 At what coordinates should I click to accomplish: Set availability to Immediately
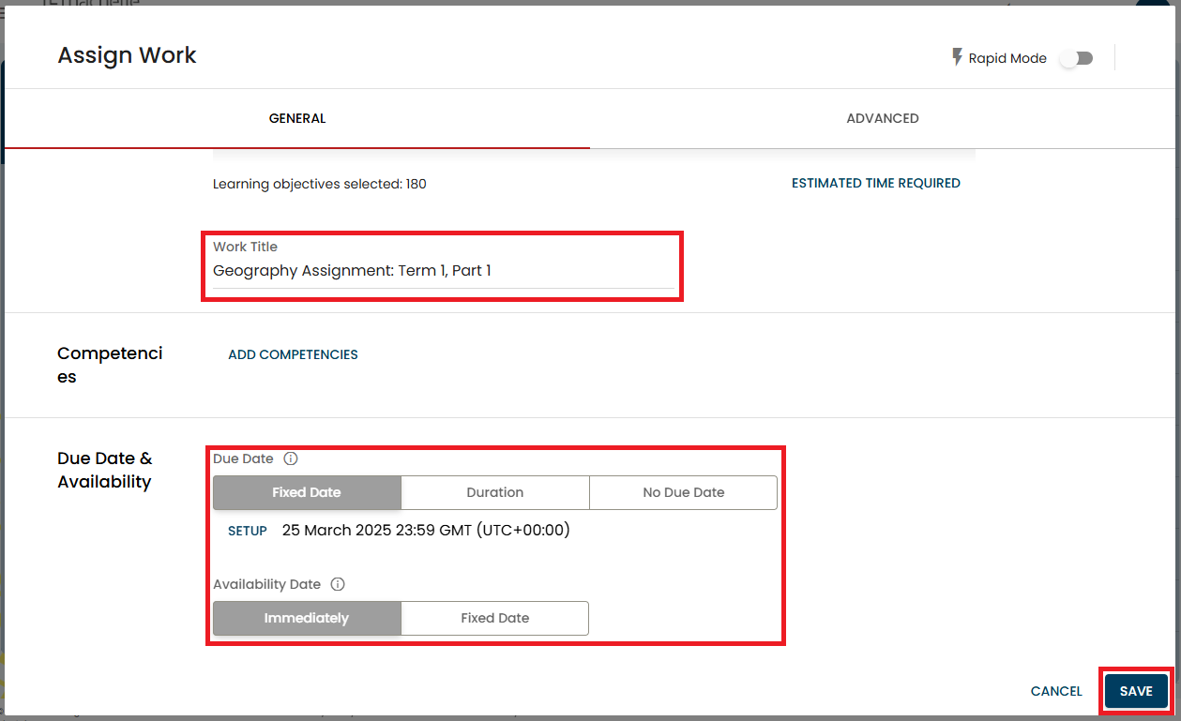pos(307,618)
